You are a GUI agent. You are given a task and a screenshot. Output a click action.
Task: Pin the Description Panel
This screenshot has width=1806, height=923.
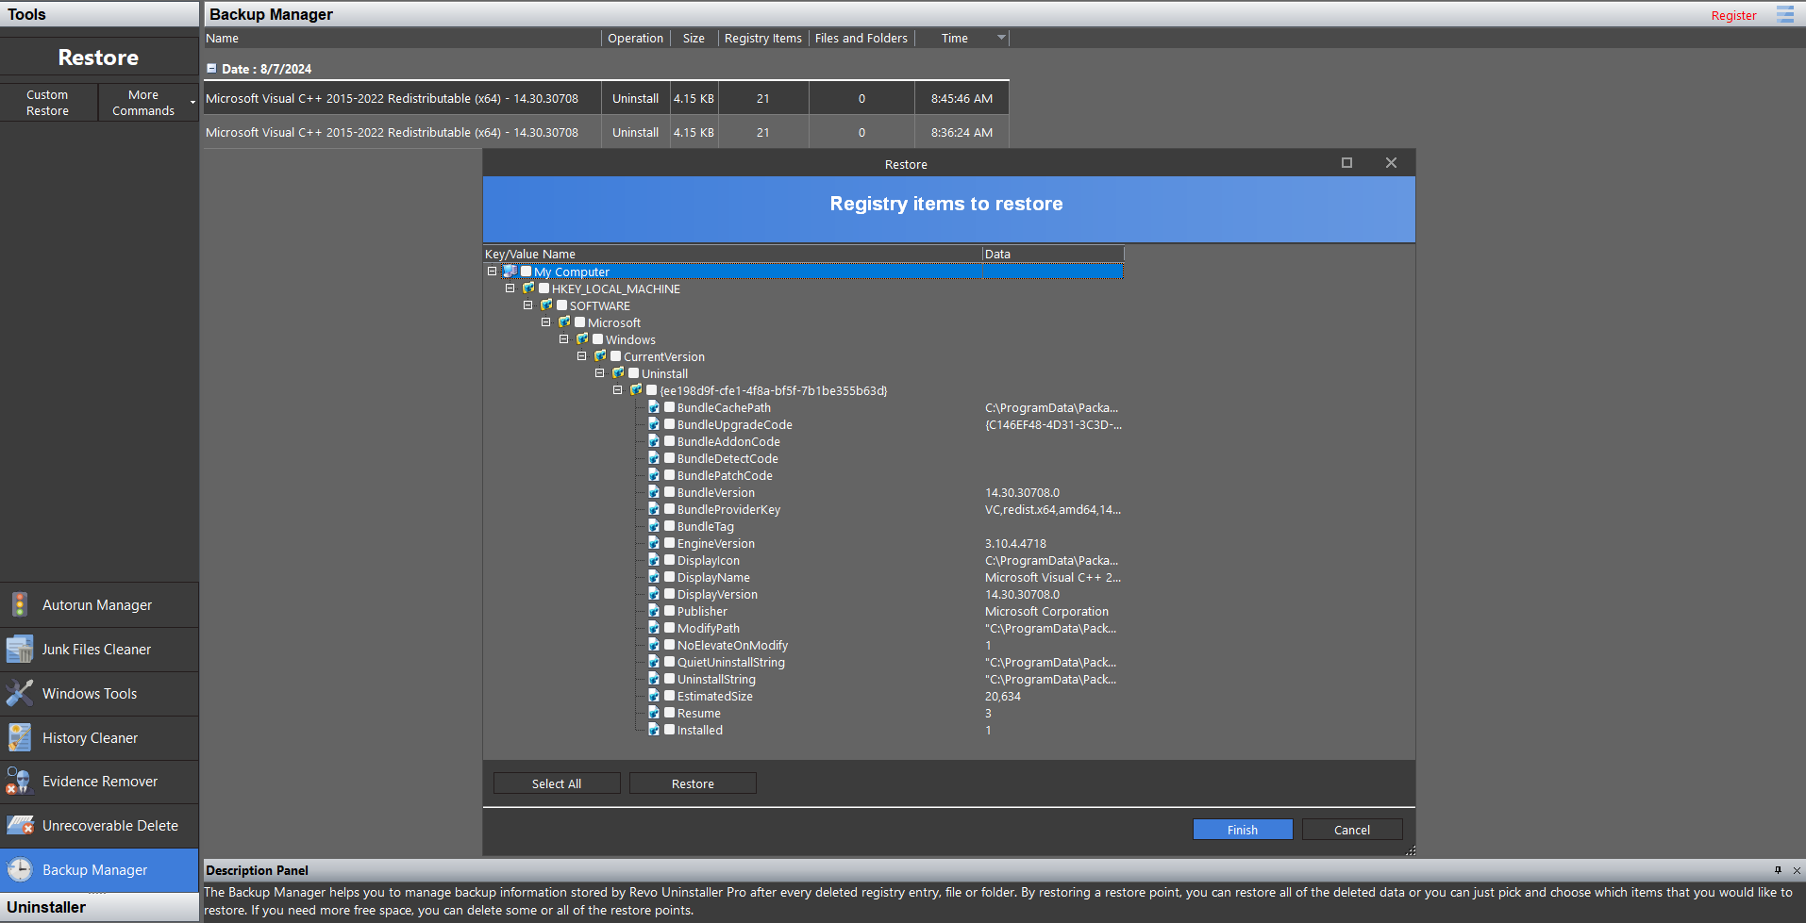(x=1778, y=870)
